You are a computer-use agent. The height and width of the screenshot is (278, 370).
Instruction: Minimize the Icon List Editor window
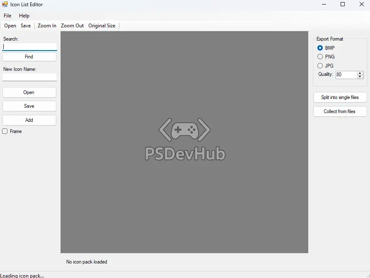[324, 4]
